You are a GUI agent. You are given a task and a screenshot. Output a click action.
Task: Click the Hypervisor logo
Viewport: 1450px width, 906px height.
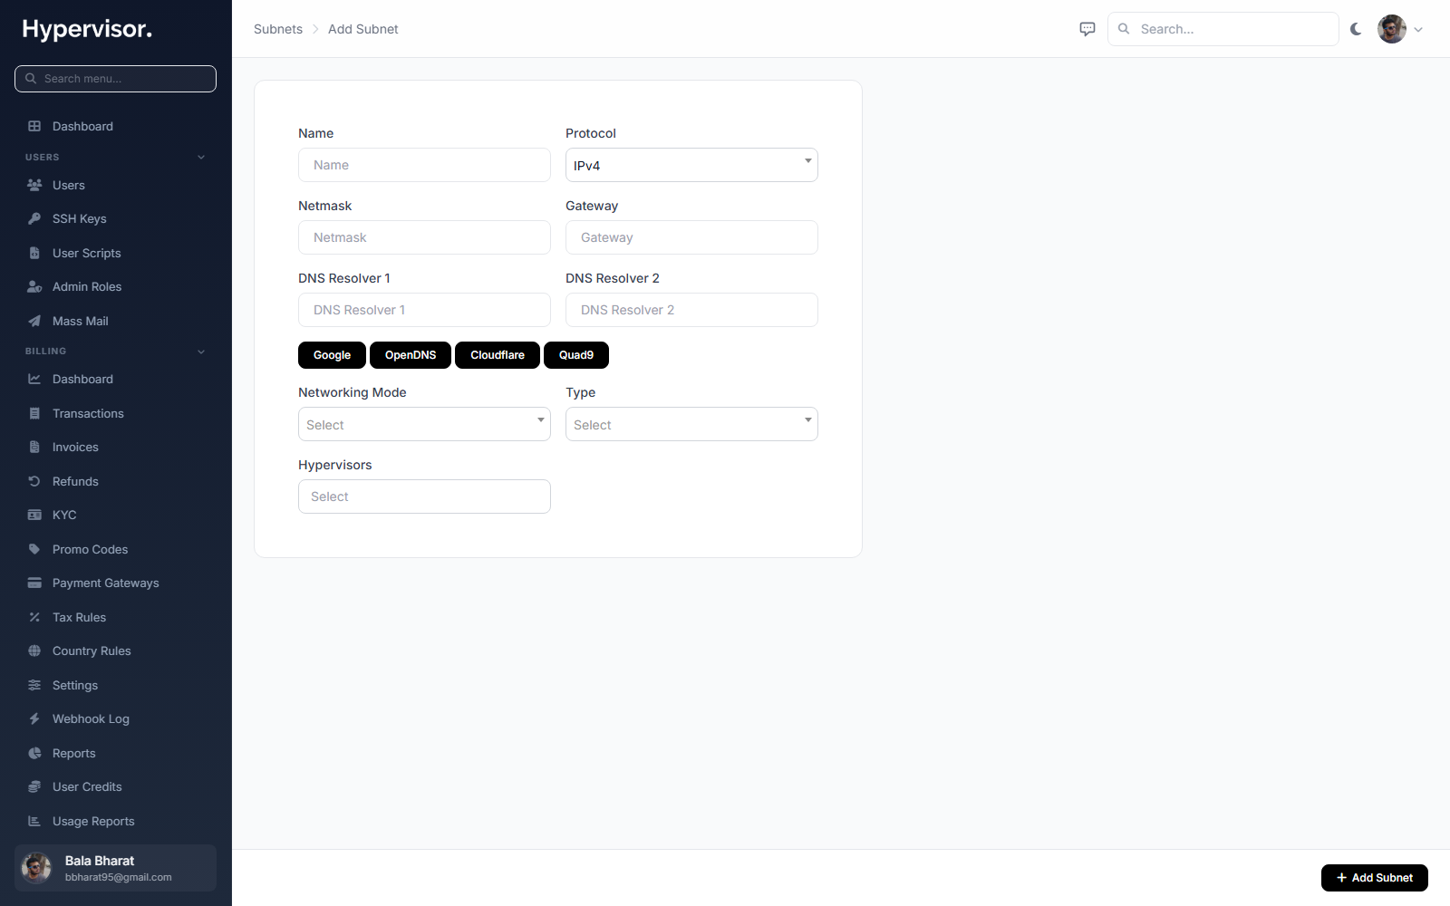[x=87, y=30]
